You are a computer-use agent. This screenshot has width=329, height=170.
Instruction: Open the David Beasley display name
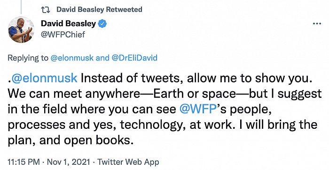[x=69, y=23]
